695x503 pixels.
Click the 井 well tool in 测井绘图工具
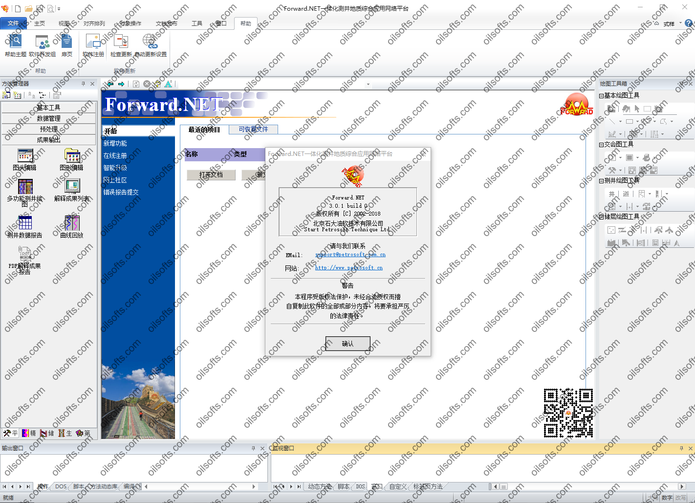pyautogui.click(x=612, y=194)
